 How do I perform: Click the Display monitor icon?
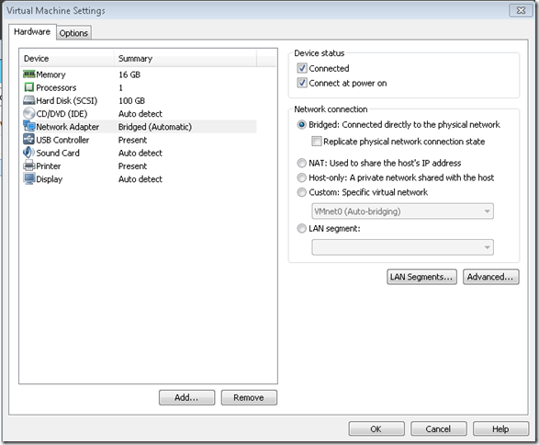[x=28, y=178]
